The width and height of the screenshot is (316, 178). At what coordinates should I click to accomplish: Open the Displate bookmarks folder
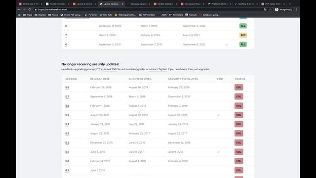coord(40,15)
